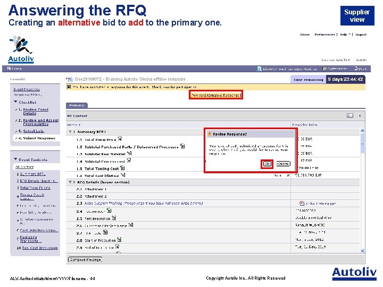Click the vertical scrollbar thumb of content table
The width and height of the screenshot is (383, 287).
tap(362, 143)
